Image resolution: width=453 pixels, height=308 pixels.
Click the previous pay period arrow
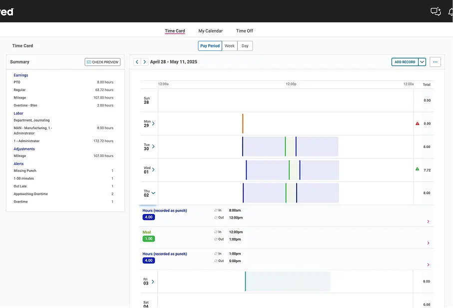click(137, 61)
